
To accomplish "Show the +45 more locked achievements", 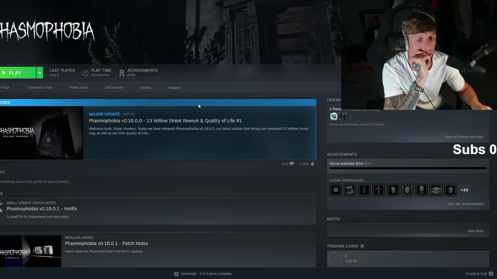I will (464, 190).
